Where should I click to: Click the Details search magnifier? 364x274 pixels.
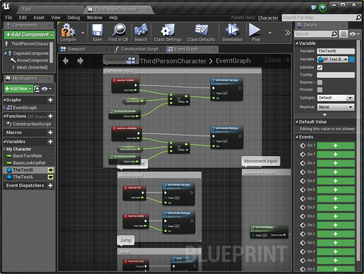[x=334, y=34]
